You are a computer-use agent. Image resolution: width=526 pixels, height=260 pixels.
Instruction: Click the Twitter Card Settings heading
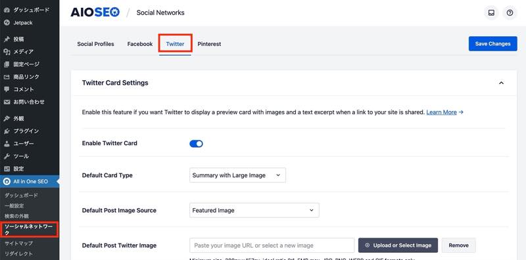click(115, 83)
